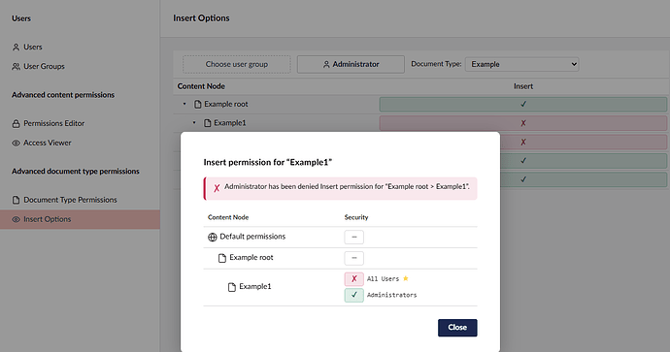Screen dimensions: 670x352
Task: Collapse the Example1 tree node
Action: point(194,123)
